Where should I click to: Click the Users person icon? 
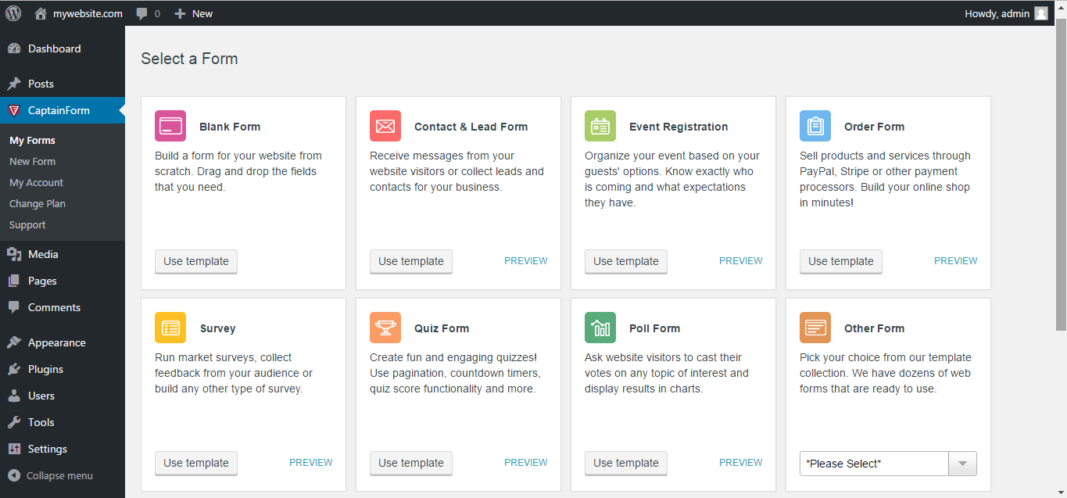pos(14,396)
